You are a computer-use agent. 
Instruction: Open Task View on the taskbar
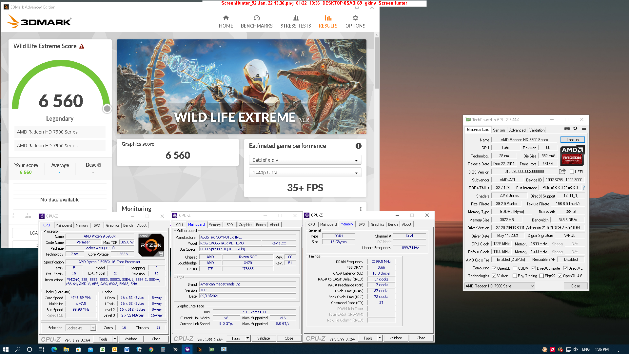point(41,349)
